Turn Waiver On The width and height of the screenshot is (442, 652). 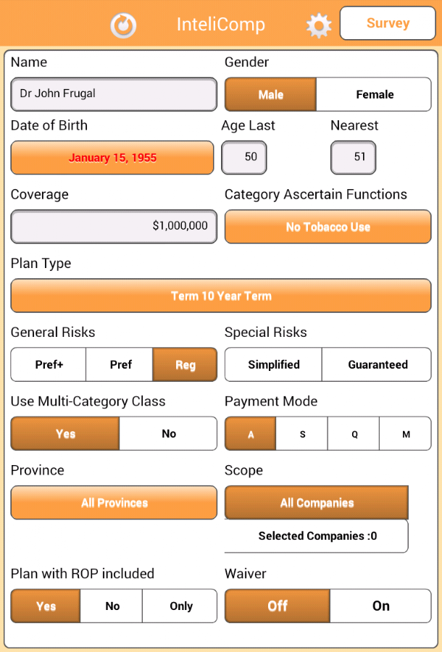(x=381, y=606)
